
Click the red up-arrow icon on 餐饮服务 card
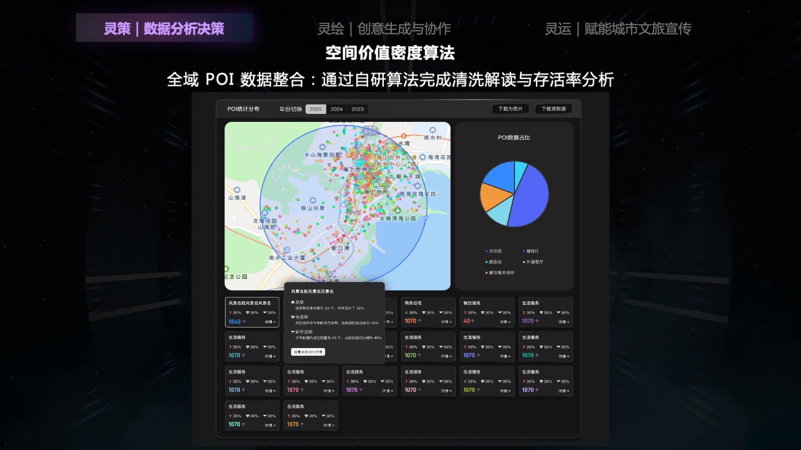coord(465,313)
